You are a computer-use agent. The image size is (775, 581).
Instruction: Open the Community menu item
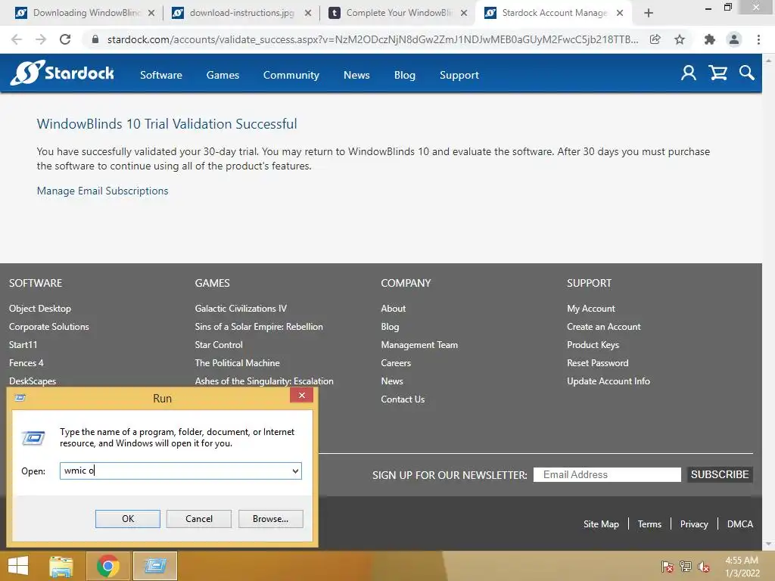291,75
